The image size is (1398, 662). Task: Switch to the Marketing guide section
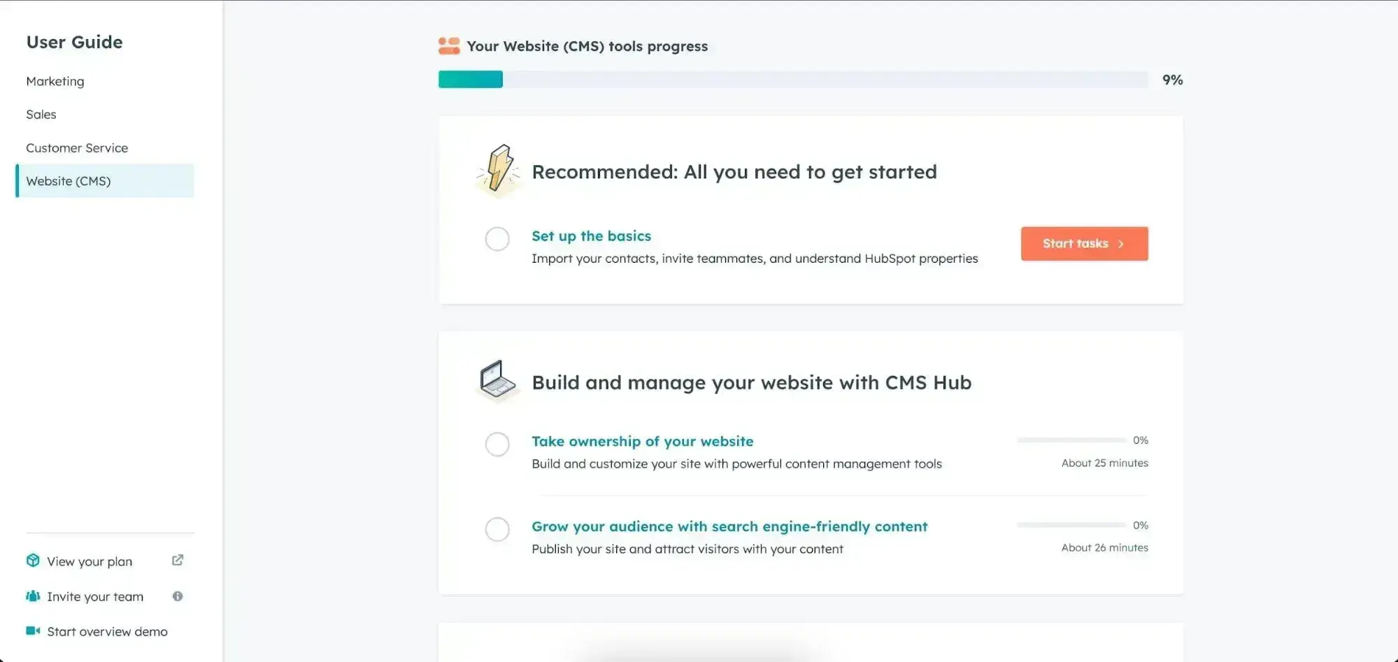(x=55, y=80)
